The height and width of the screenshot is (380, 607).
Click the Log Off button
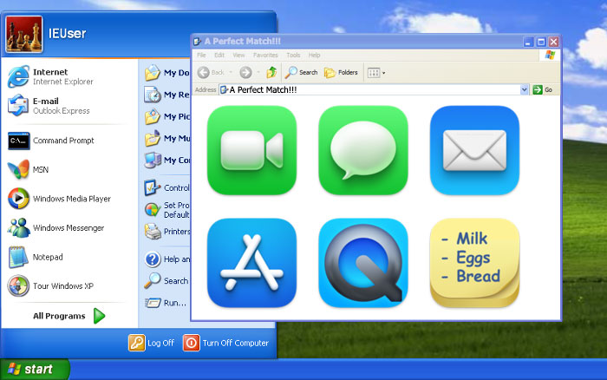pyautogui.click(x=152, y=344)
